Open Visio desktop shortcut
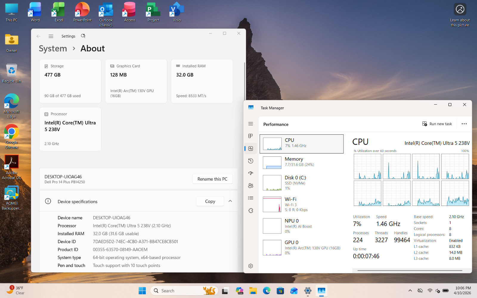477x298 pixels. (x=177, y=13)
